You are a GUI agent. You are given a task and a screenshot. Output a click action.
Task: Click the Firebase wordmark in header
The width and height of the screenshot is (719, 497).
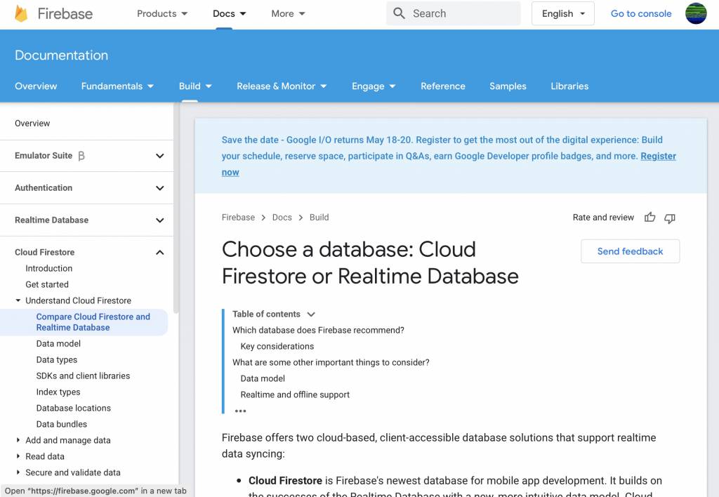coord(65,14)
